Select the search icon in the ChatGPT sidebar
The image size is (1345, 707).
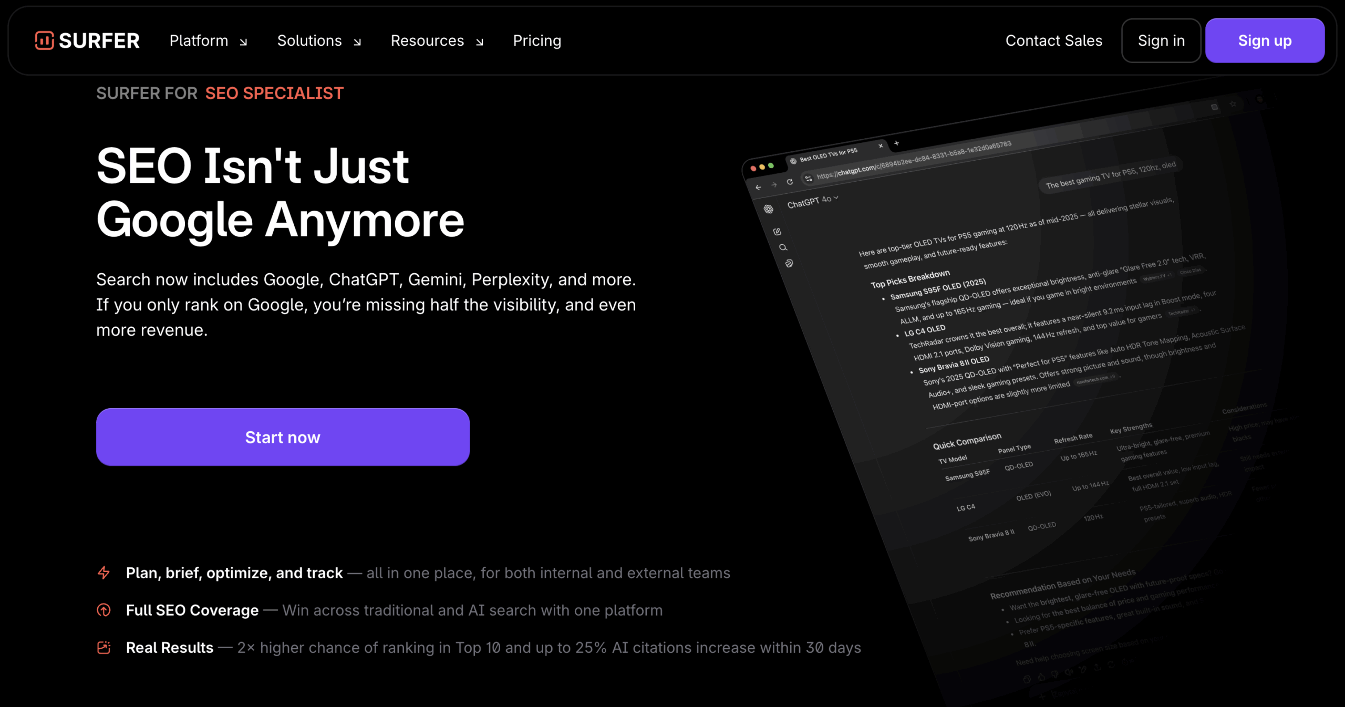(783, 247)
